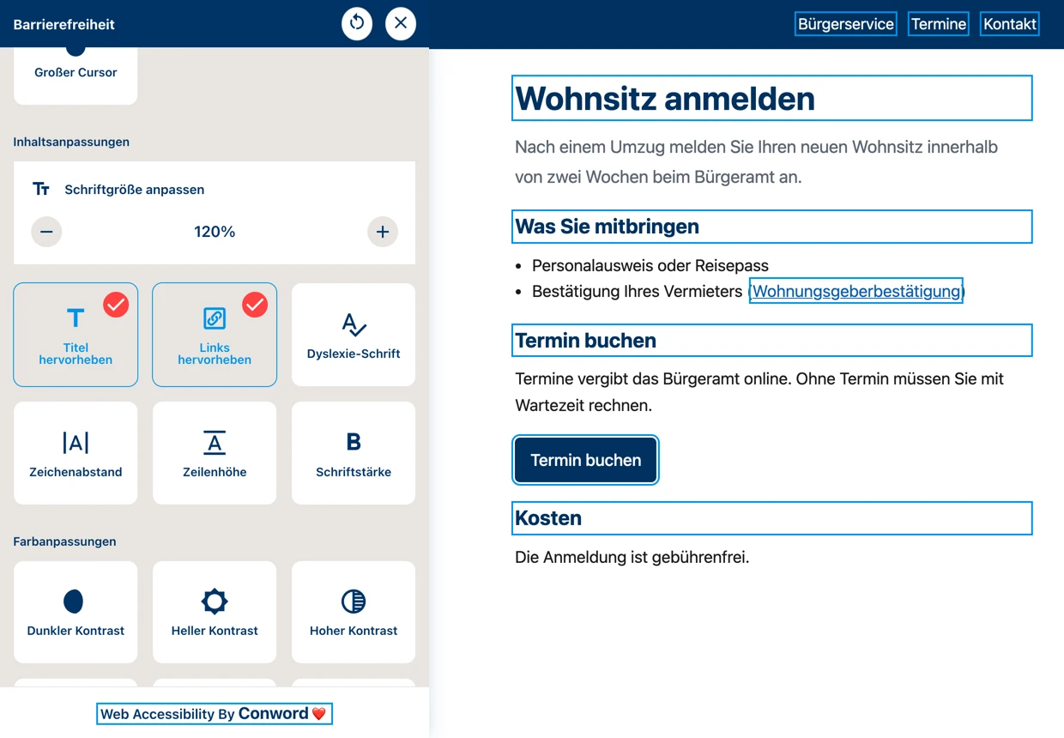The width and height of the screenshot is (1064, 738).
Task: Switch on Hoher Kontrast
Action: pyautogui.click(x=354, y=612)
